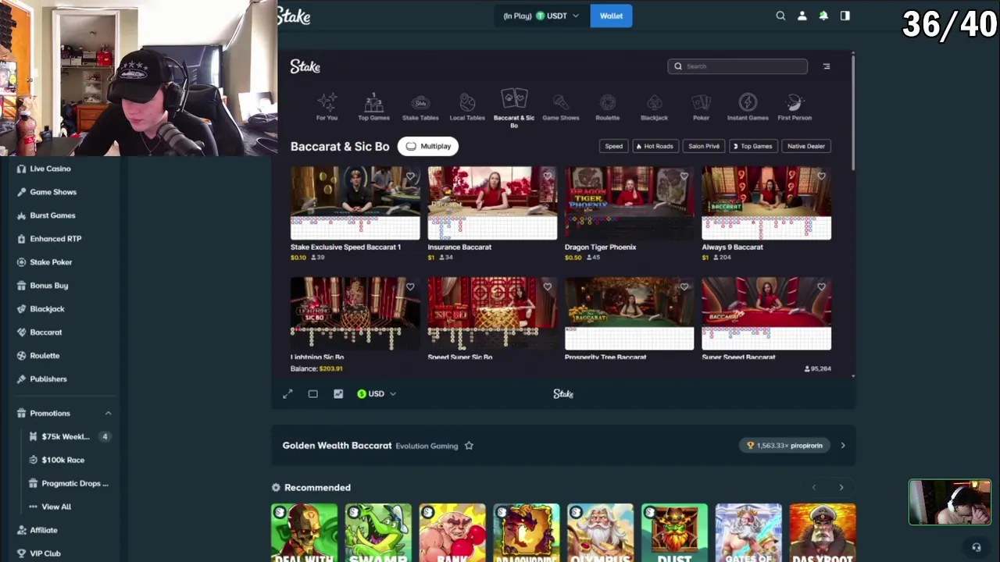Collapse the Promotions sidebar section
The image size is (1000, 562).
pyautogui.click(x=108, y=413)
